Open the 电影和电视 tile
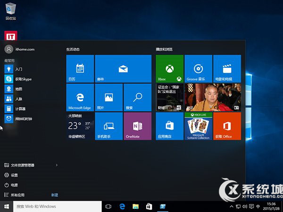Screen dimensions: 283x212 [227, 69]
